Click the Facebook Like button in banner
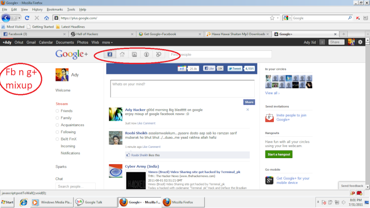The image size is (370, 208). [209, 68]
